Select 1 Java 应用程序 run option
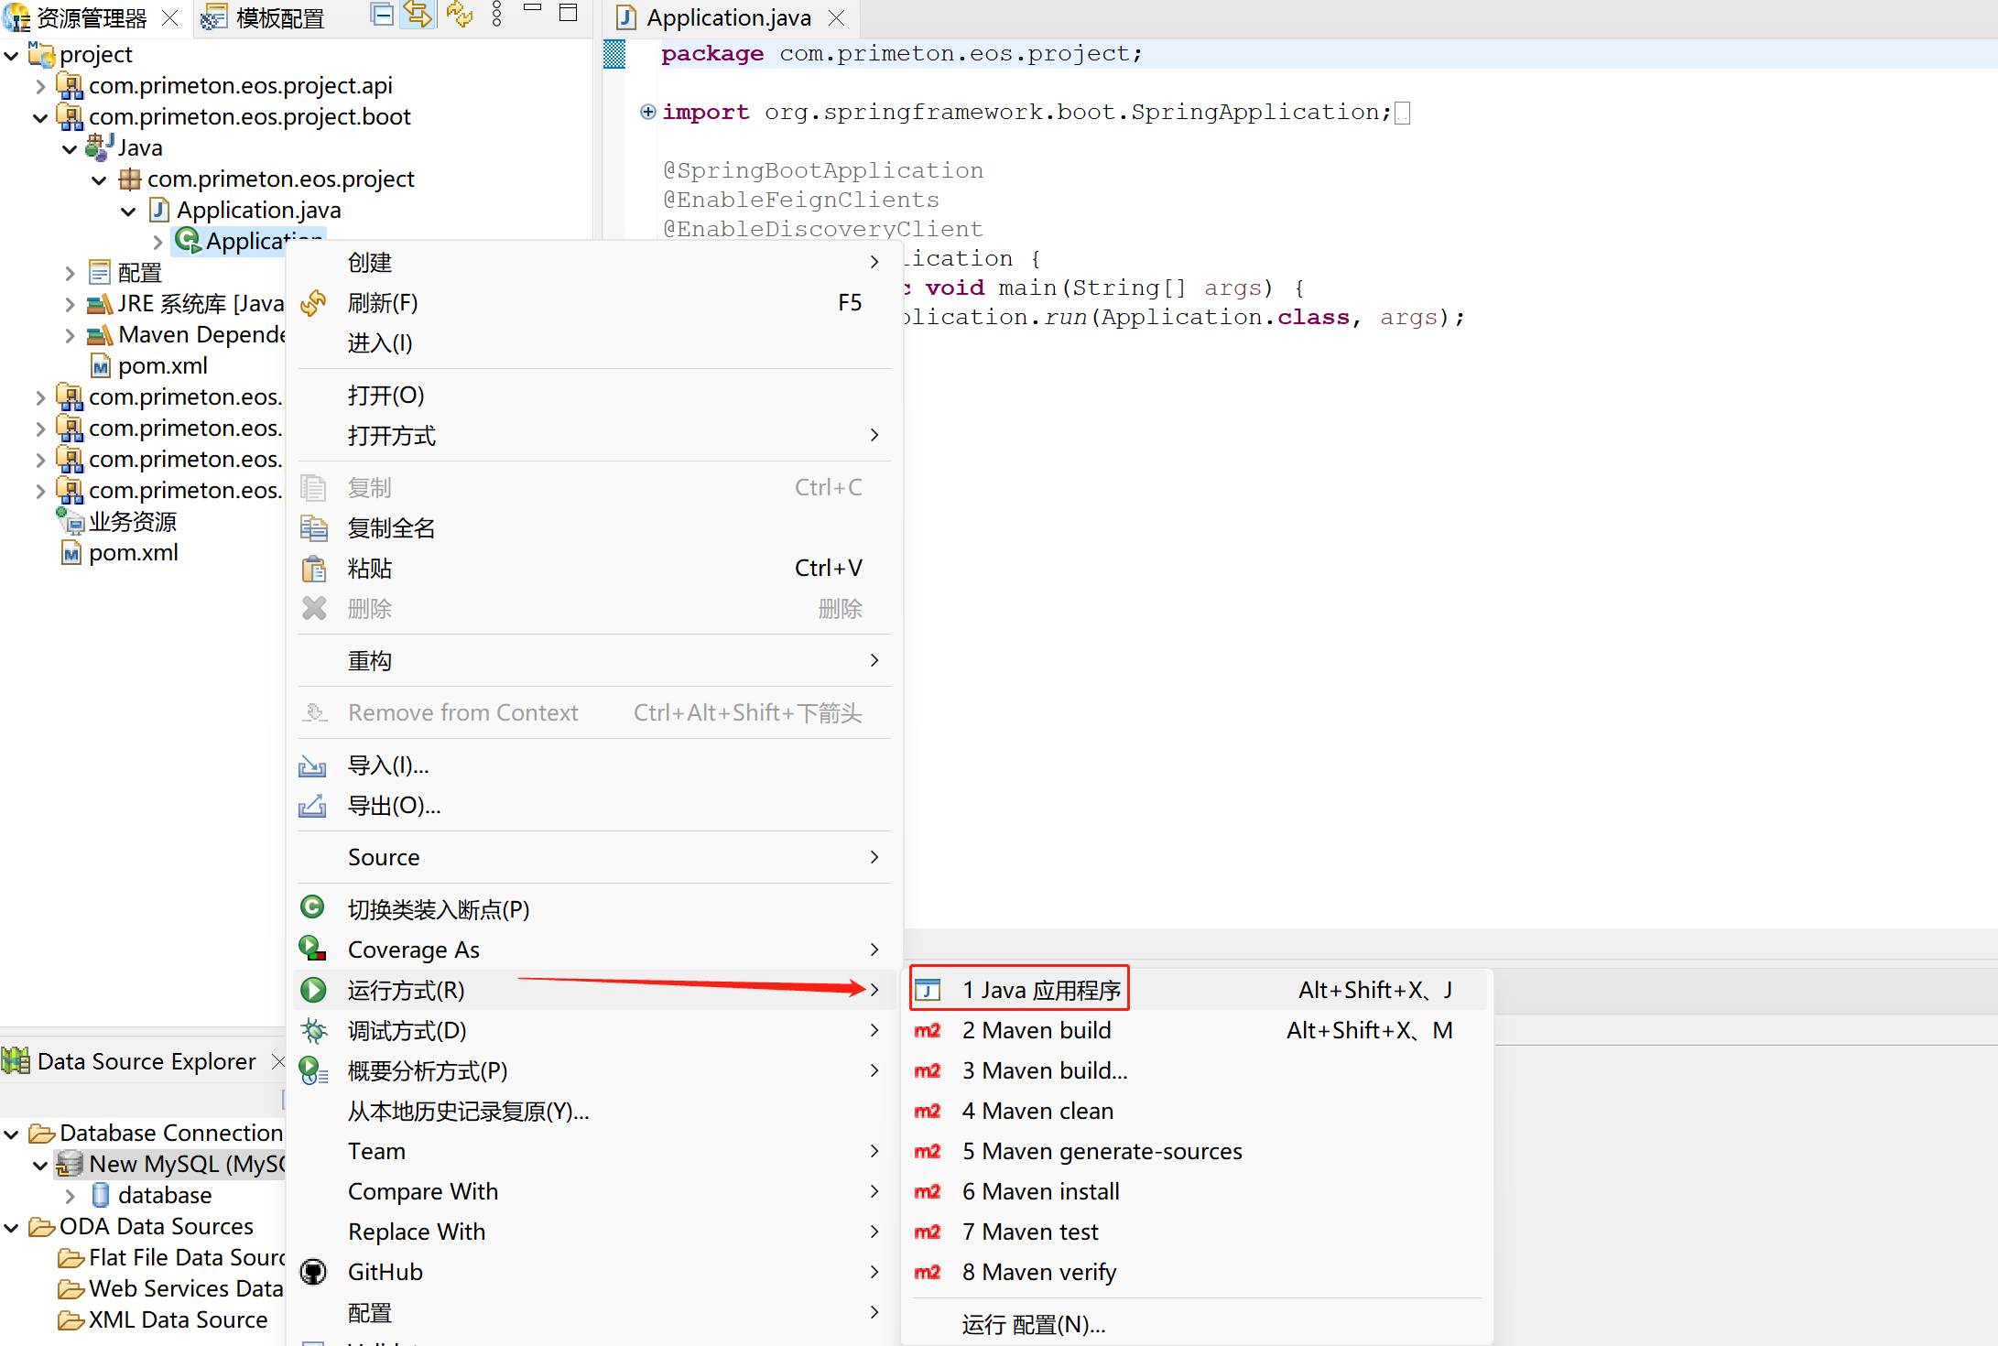Image resolution: width=1998 pixels, height=1346 pixels. pos(1041,990)
